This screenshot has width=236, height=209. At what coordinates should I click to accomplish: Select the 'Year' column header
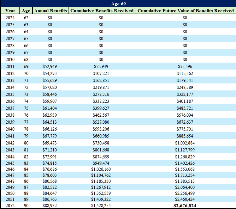tap(10, 11)
